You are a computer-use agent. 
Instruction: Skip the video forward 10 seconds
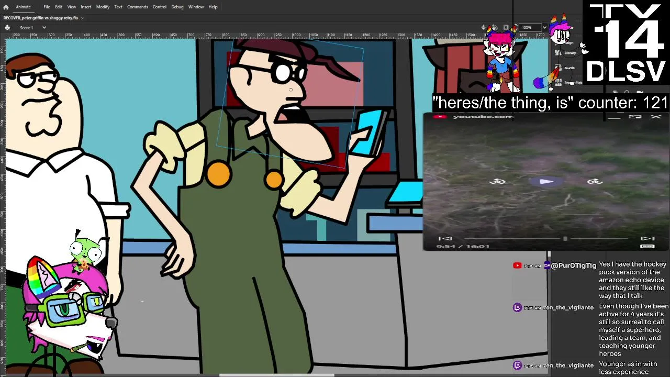click(595, 182)
